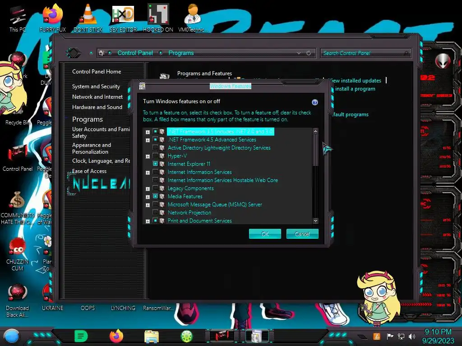Open the This PC desktop icon
Image resolution: width=462 pixels, height=346 pixels.
tap(18, 18)
